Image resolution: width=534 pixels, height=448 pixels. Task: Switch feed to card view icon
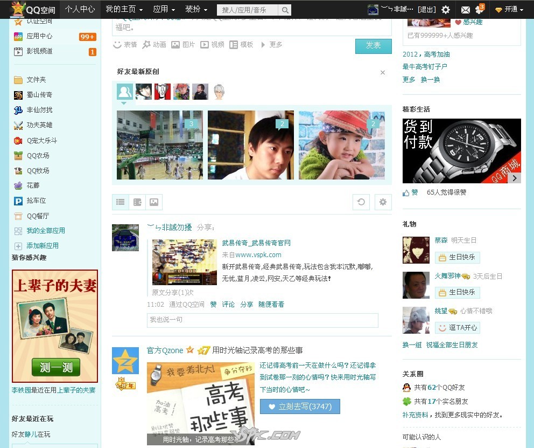[137, 202]
